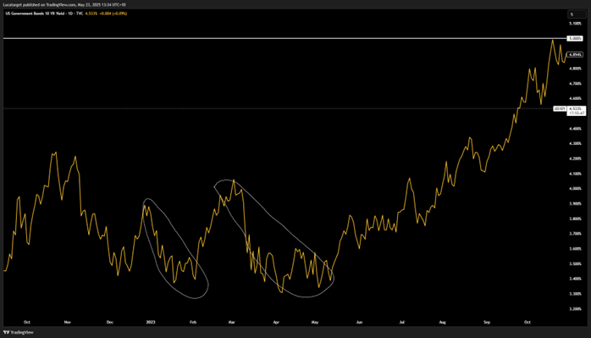Click the Apr label on time axis
This screenshot has height=338, width=591.
pos(276,322)
